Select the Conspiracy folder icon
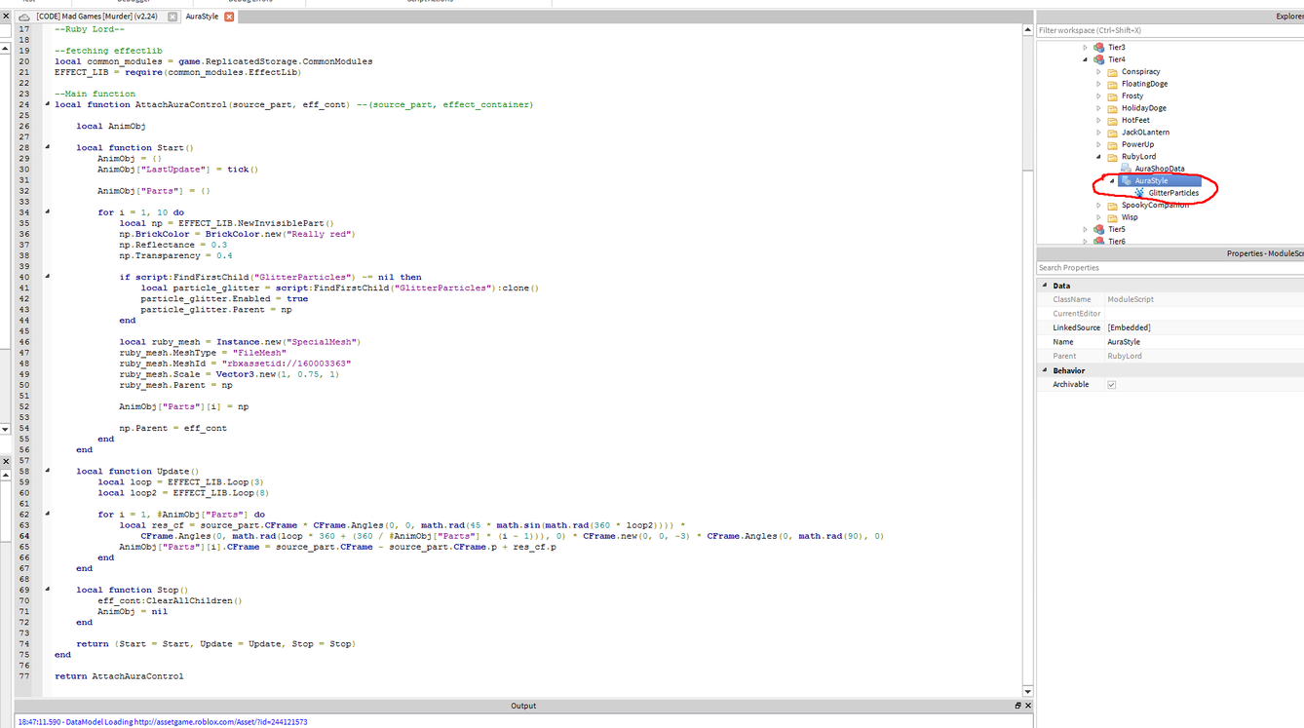1304x728 pixels. (x=1112, y=72)
